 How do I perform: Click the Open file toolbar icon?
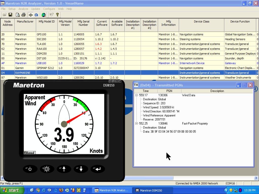[x=5, y=15]
